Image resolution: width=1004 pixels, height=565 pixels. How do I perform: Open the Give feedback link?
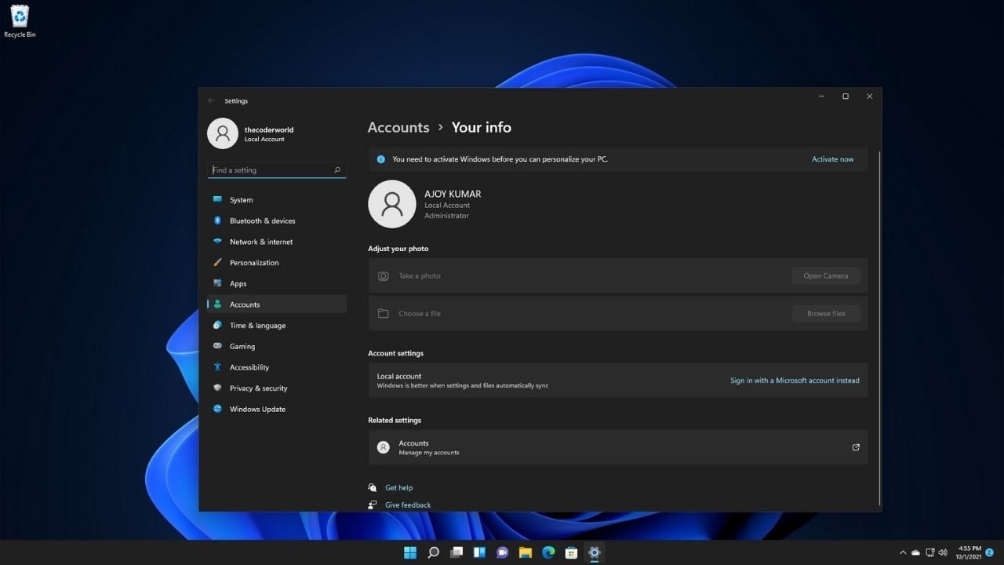(408, 505)
